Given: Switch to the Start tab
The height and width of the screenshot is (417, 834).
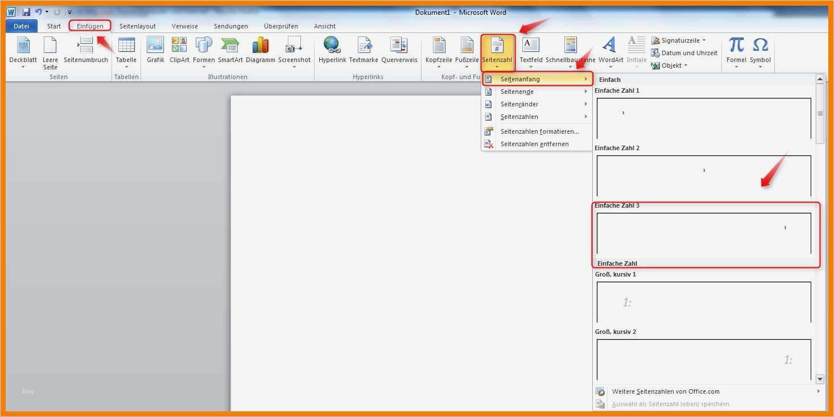Looking at the screenshot, I should (x=54, y=26).
